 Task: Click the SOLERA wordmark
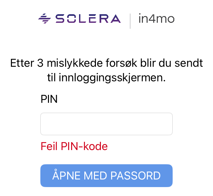pyautogui.click(x=88, y=19)
